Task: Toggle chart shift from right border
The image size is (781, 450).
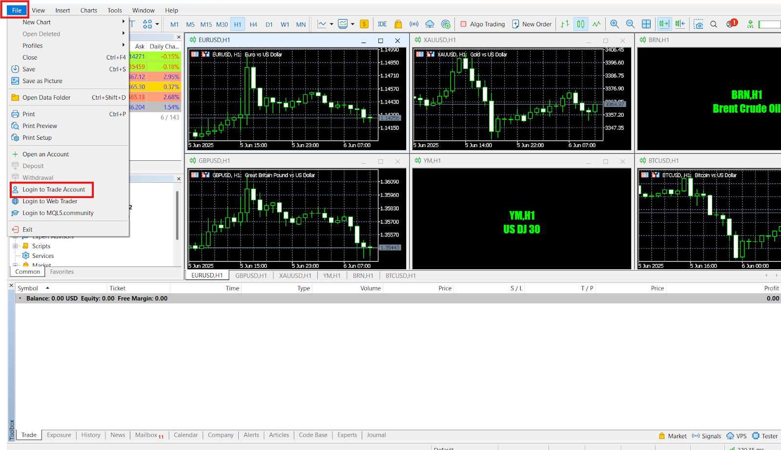Action: click(x=680, y=24)
